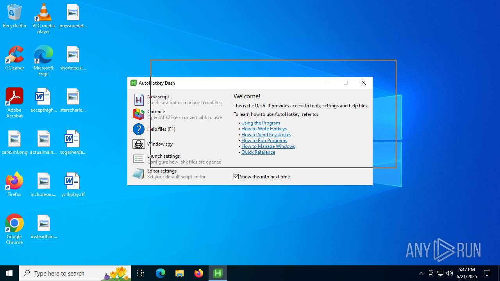This screenshot has height=281, width=500.
Task: Select the Recycle Bin desktop icon
Action: pos(14,16)
